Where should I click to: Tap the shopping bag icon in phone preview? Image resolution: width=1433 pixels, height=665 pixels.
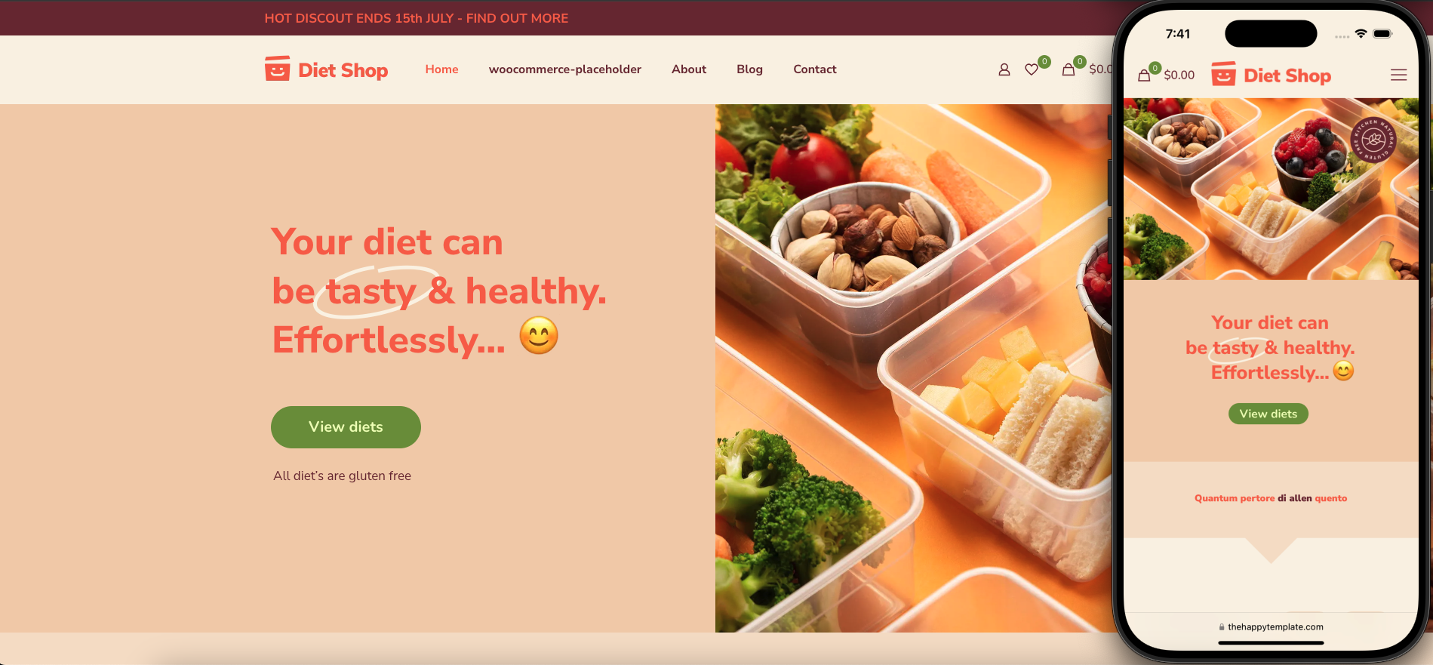coord(1144,75)
